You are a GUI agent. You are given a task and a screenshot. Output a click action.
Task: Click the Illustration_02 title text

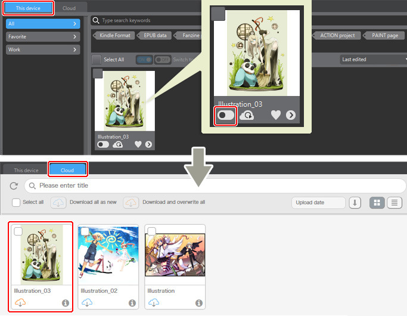pyautogui.click(x=99, y=291)
